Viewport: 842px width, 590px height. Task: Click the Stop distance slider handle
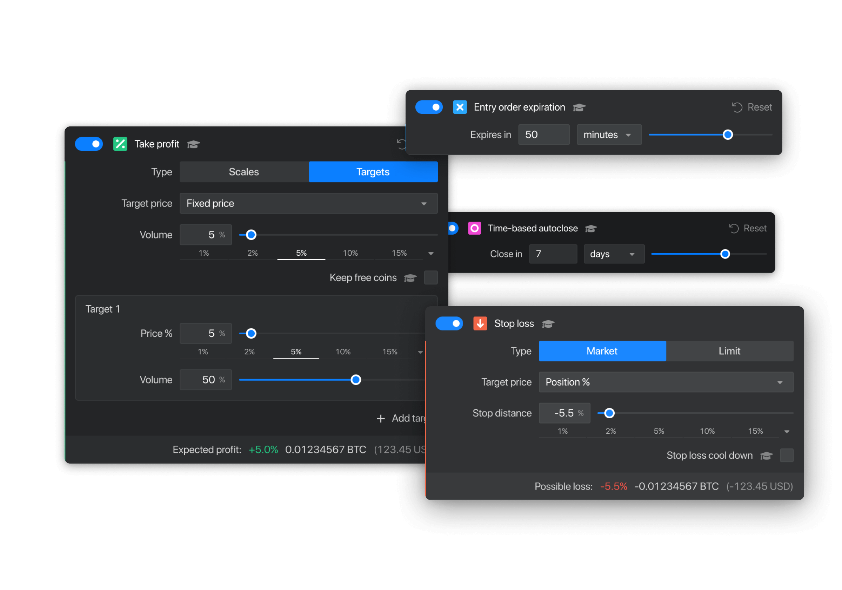tap(609, 413)
